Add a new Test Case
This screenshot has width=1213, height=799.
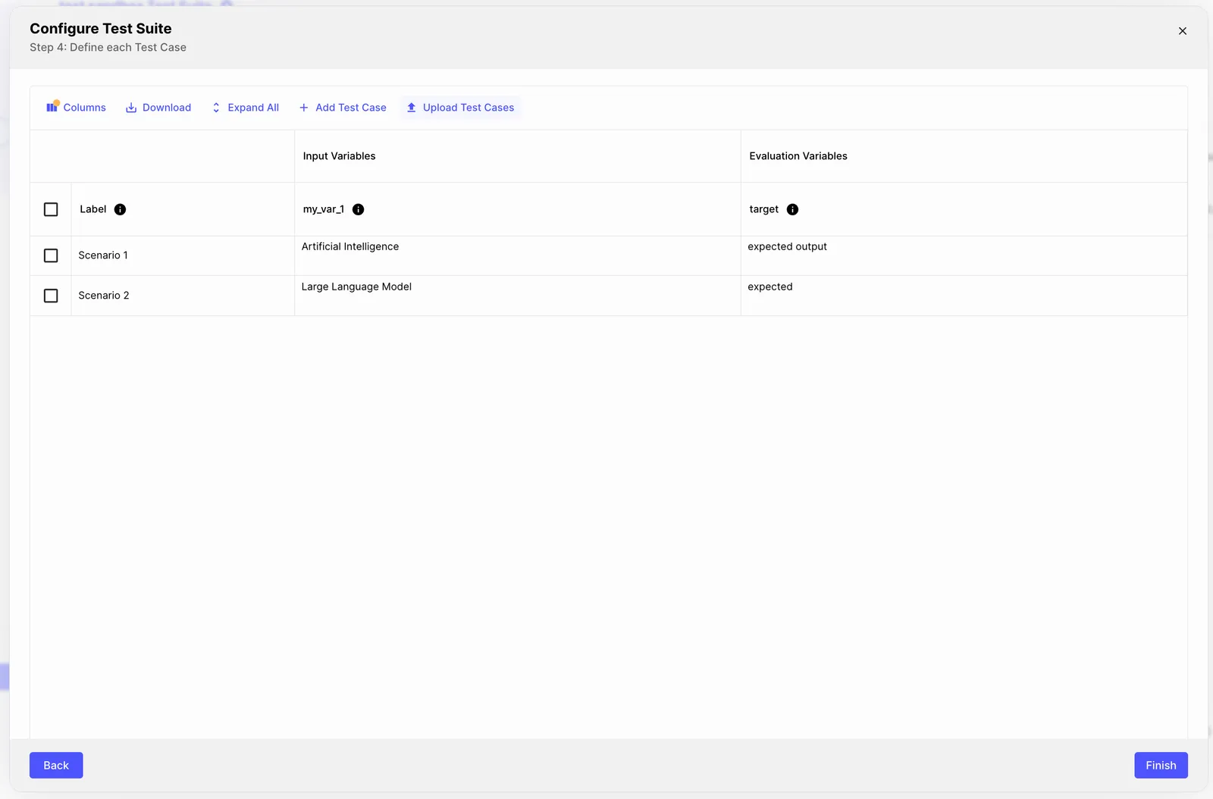click(x=343, y=108)
